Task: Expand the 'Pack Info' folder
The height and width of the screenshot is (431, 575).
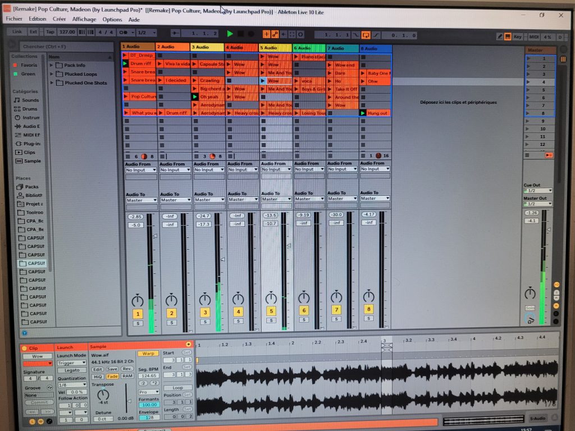Action: 51,65
